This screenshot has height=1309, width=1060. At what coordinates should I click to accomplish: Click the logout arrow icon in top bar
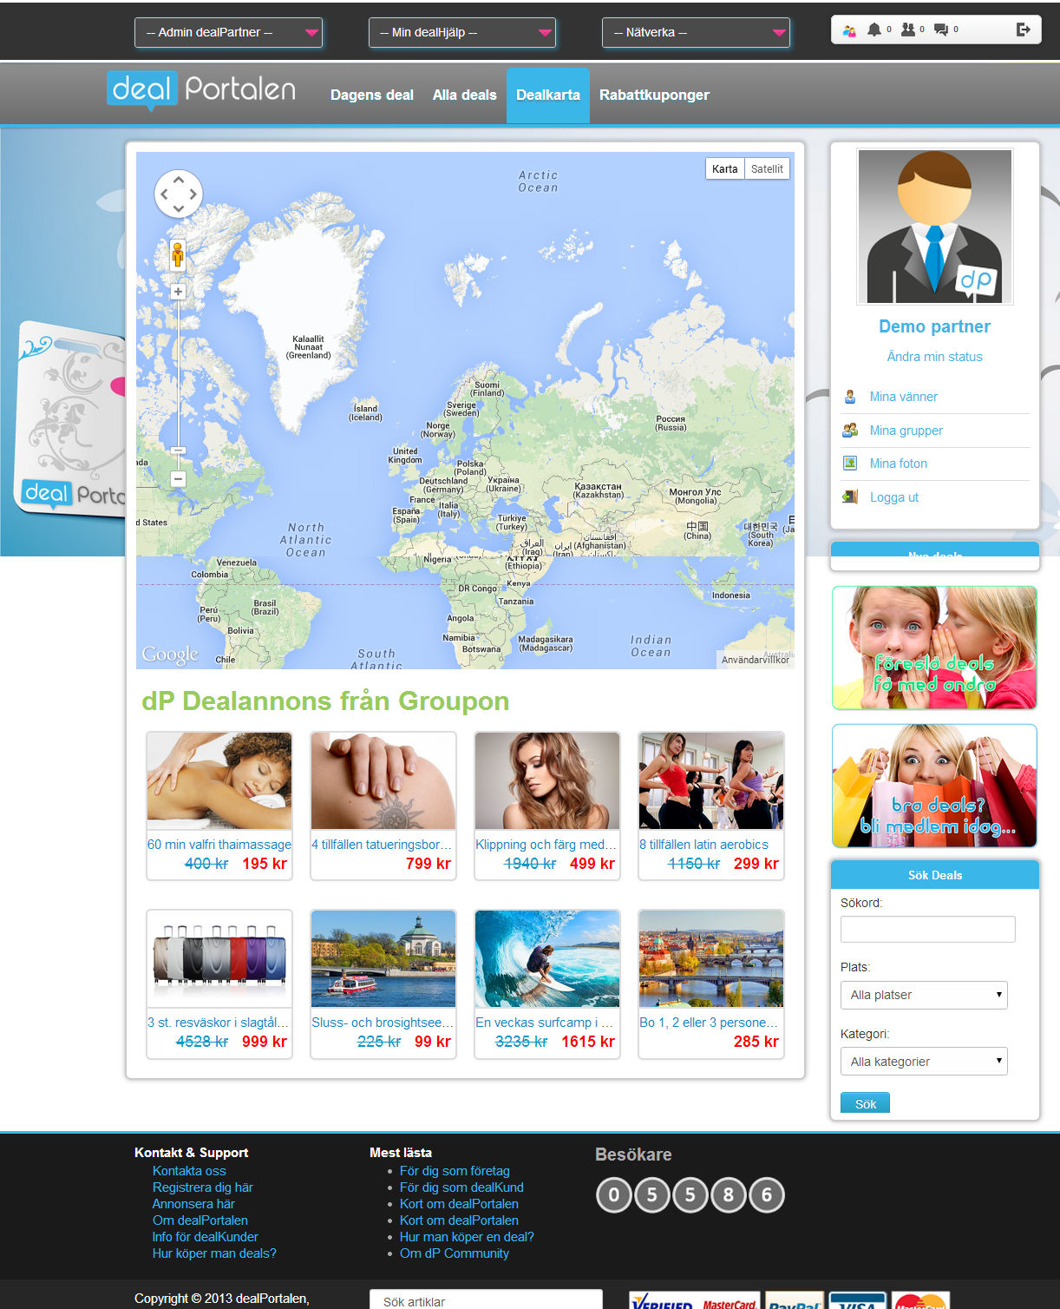[x=1024, y=30]
